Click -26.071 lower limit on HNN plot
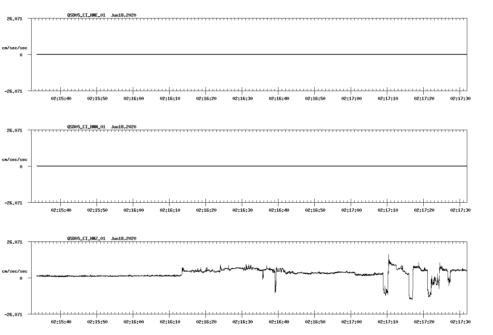This screenshot has width=493, height=335. (x=13, y=203)
